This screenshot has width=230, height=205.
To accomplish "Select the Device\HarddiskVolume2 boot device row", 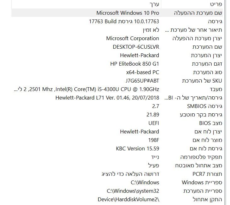I will tap(129, 199).
